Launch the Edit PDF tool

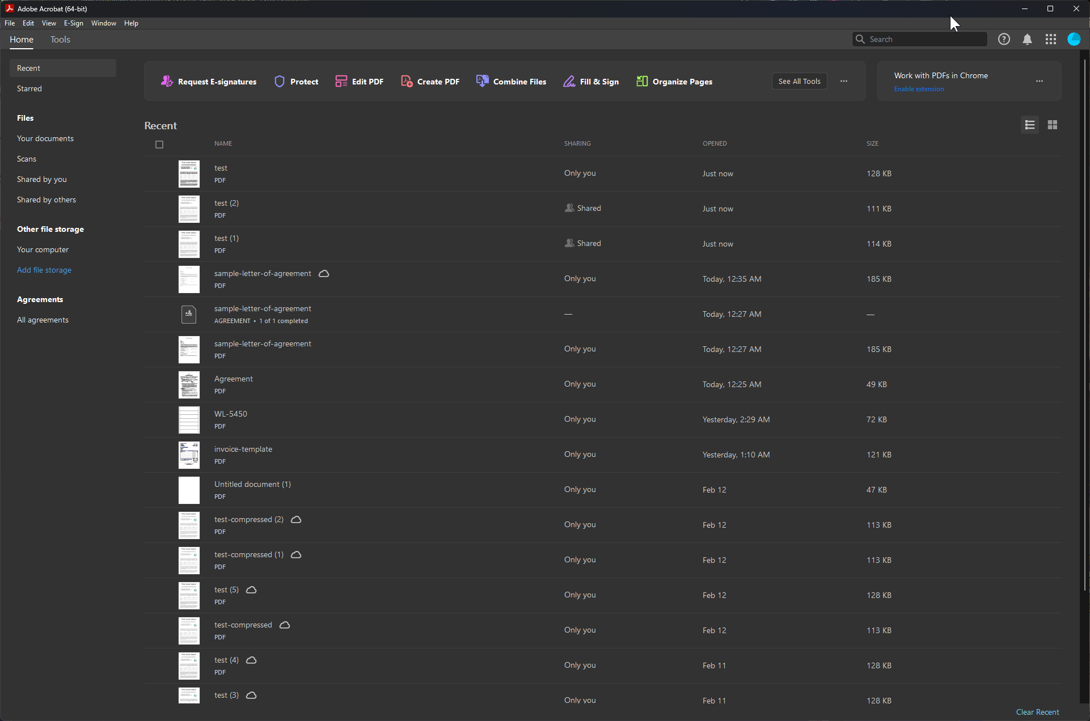(x=341, y=82)
